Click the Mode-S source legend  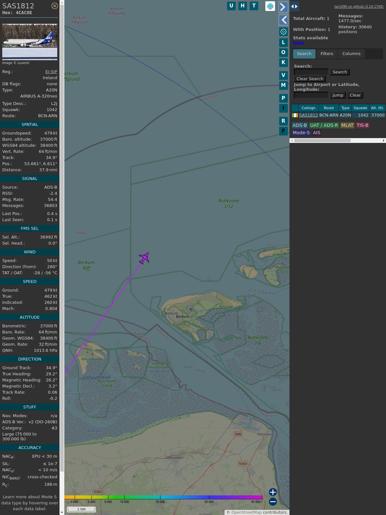[x=301, y=133]
